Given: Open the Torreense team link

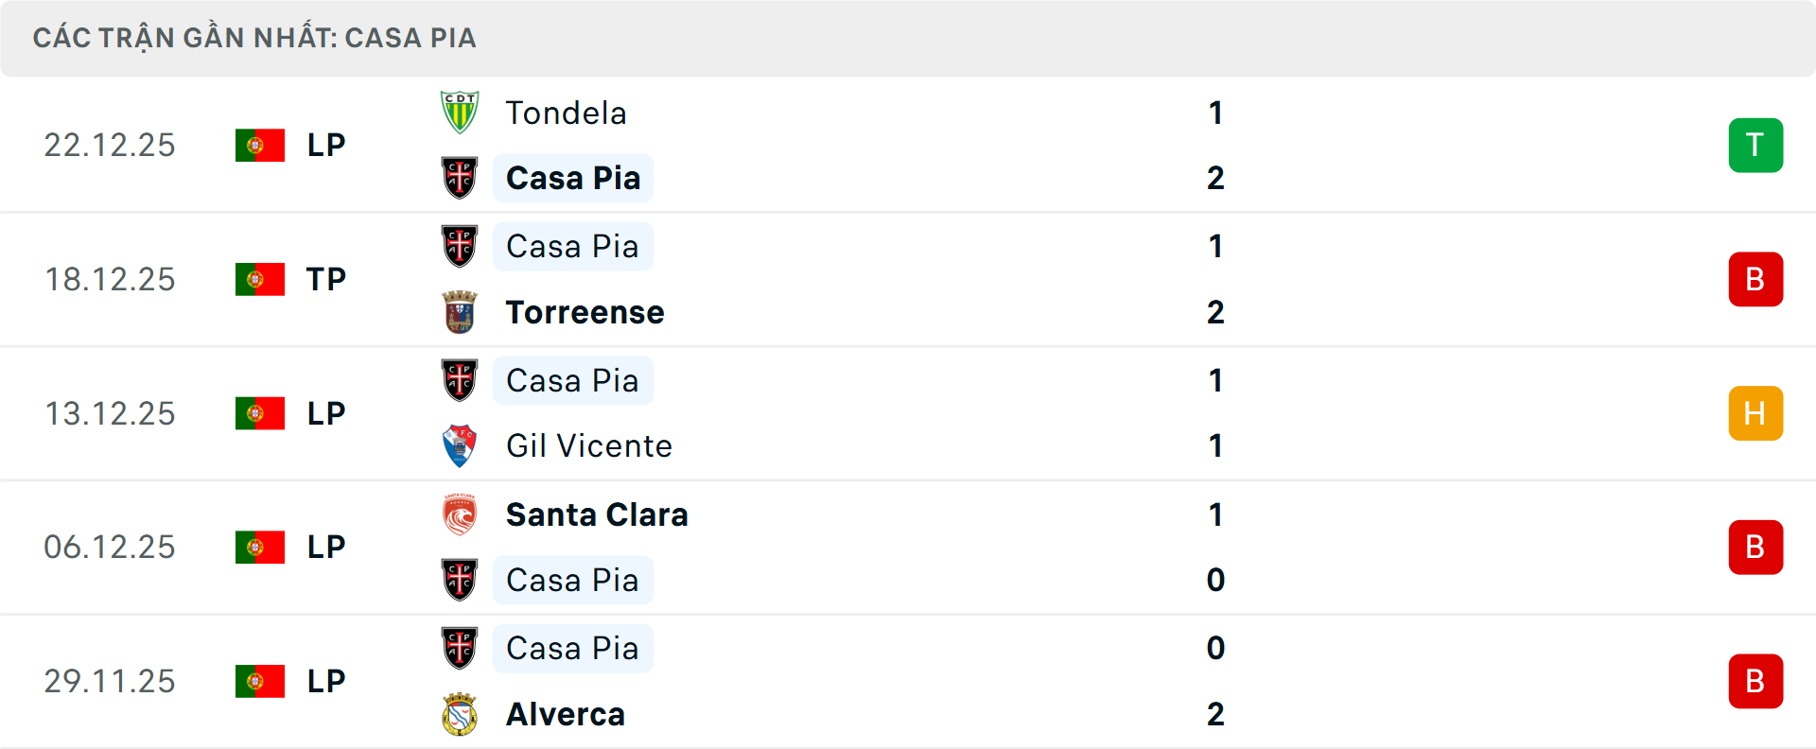Looking at the screenshot, I should (x=585, y=312).
